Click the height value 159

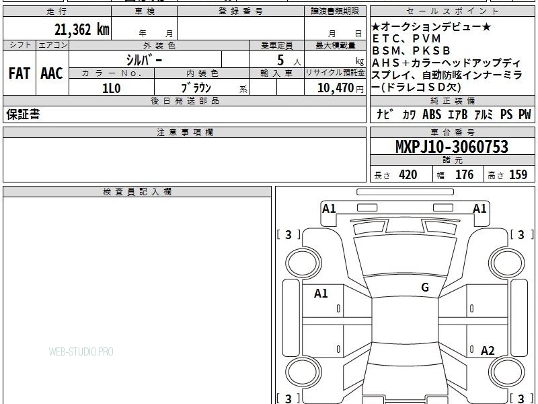[x=518, y=175]
